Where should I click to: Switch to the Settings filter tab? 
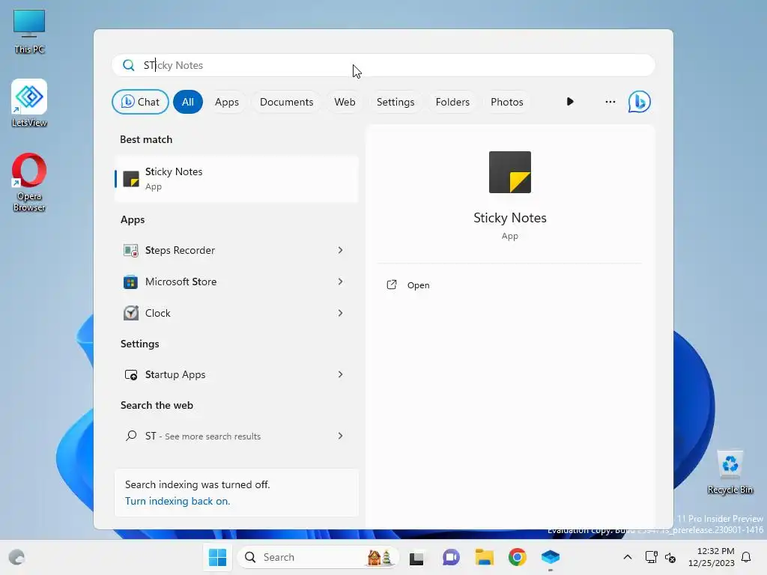[395, 102]
